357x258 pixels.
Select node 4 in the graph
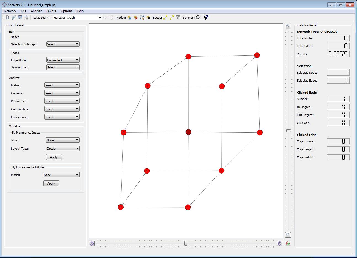coord(260,133)
